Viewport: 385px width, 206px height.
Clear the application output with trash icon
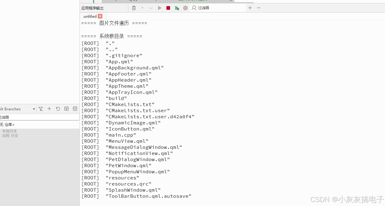[134, 8]
